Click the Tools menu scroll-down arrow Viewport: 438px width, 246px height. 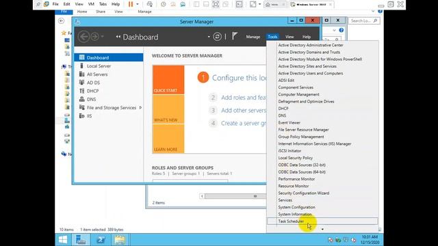322,230
